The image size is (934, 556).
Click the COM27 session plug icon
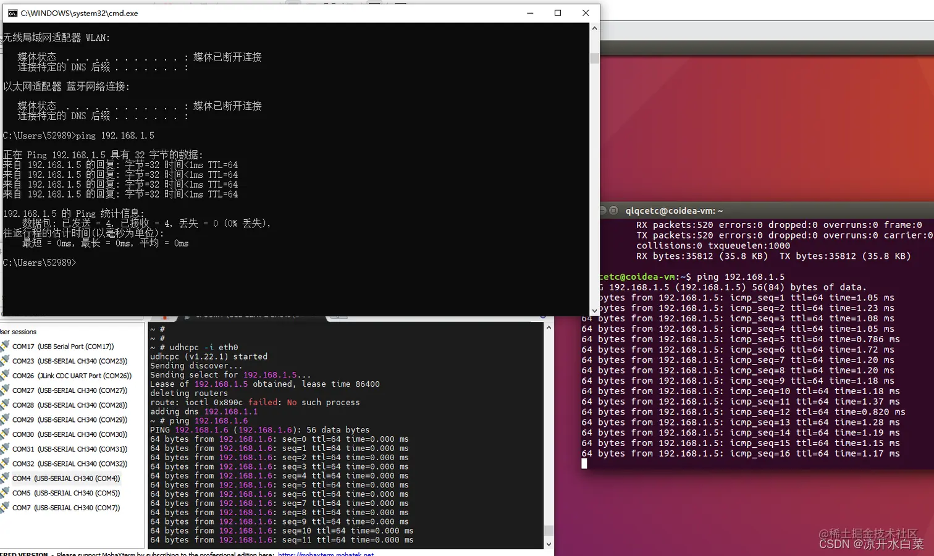(5, 390)
